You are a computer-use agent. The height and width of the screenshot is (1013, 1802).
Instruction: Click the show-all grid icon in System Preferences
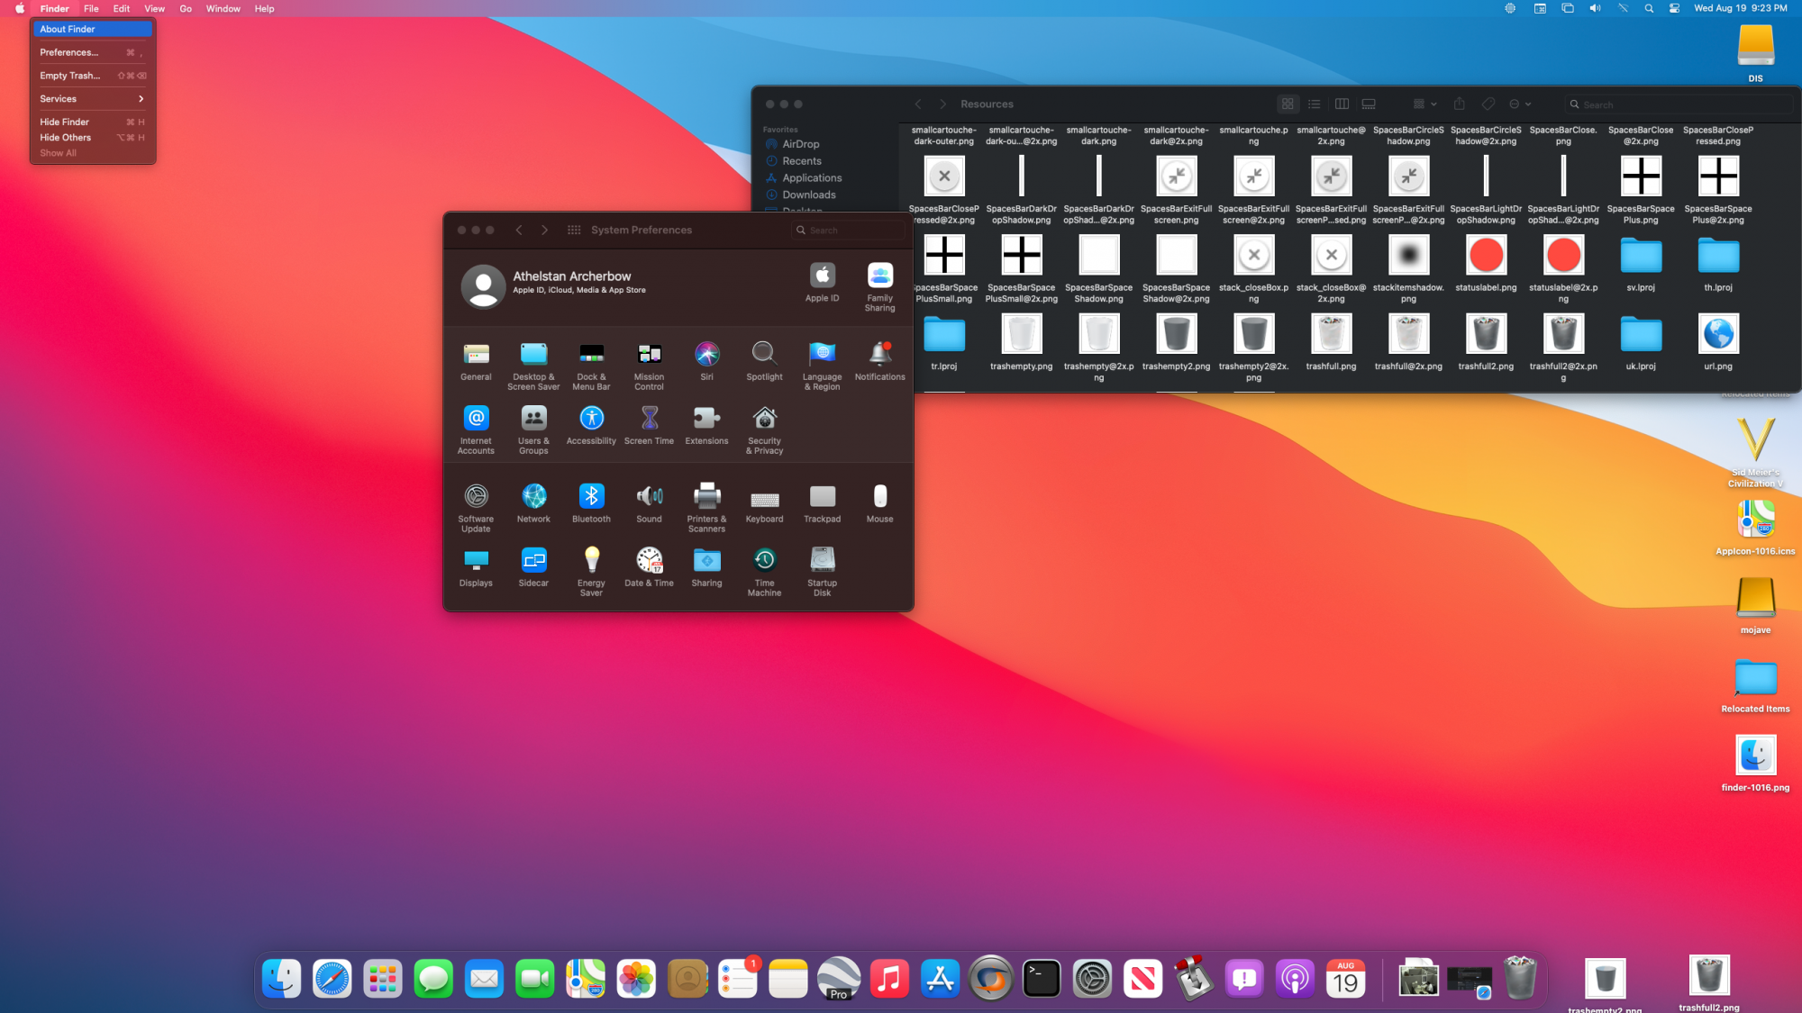(574, 231)
